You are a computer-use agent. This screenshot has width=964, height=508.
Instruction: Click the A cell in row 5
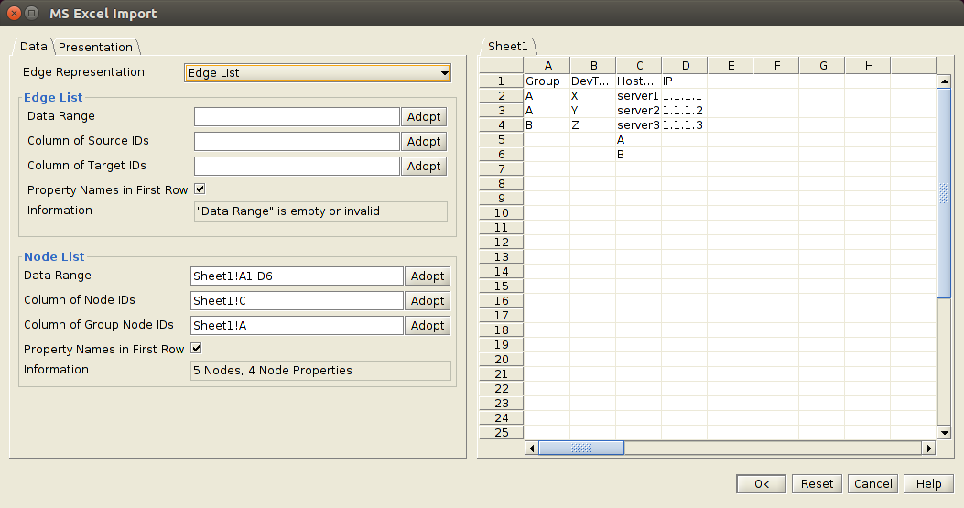click(639, 140)
